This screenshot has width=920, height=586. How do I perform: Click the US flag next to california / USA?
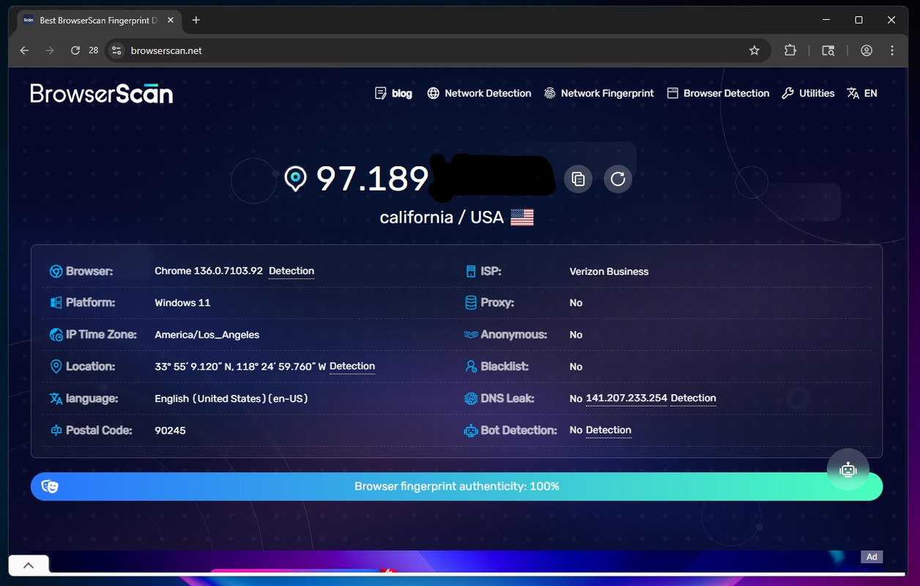[x=522, y=218]
